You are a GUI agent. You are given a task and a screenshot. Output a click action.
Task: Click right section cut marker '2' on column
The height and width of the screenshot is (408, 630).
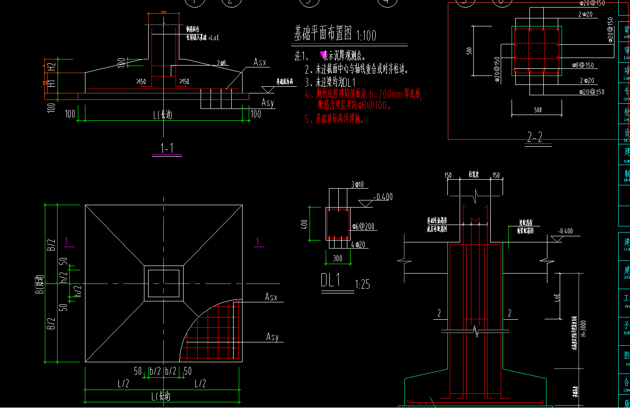coord(509,313)
